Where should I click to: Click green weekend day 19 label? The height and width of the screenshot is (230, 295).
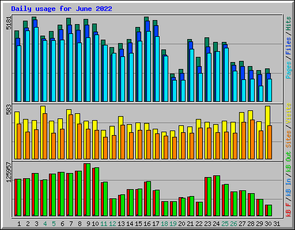(x=173, y=224)
